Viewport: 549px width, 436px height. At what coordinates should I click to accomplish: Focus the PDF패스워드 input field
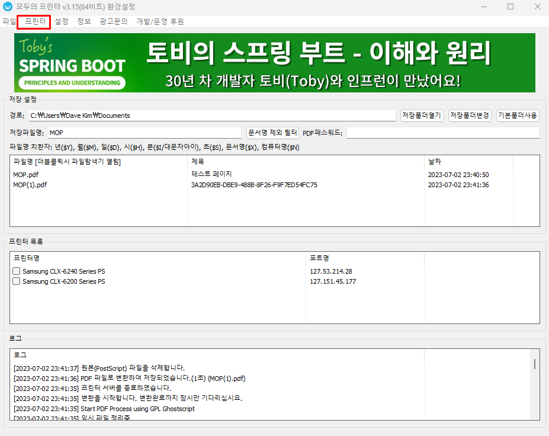click(443, 133)
